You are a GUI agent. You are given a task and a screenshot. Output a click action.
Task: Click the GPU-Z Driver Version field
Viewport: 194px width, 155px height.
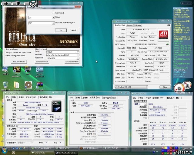pyautogui.click(x=148, y=70)
